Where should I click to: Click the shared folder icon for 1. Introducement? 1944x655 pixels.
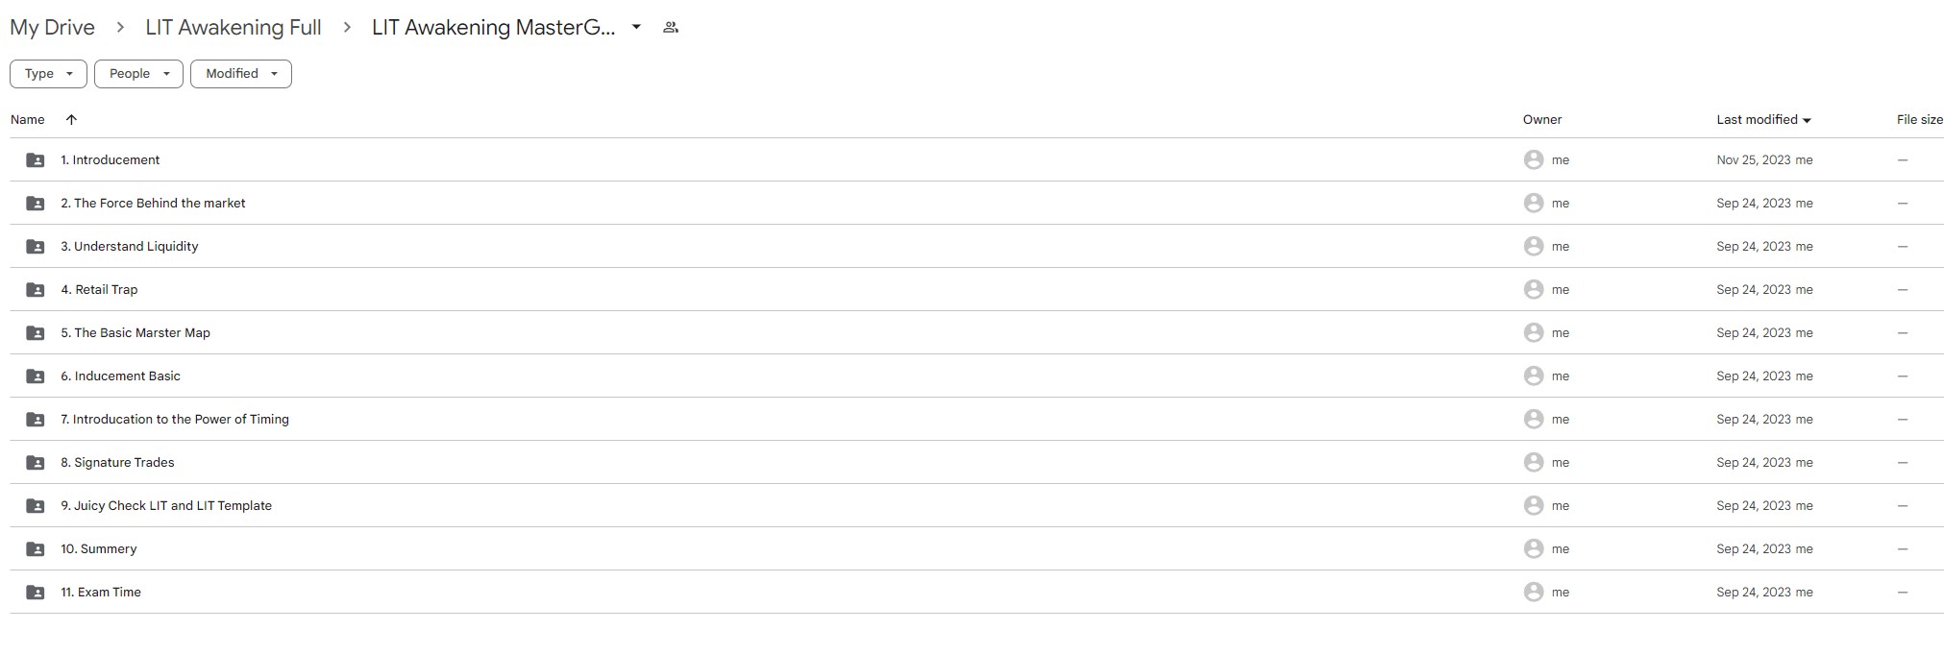point(36,160)
